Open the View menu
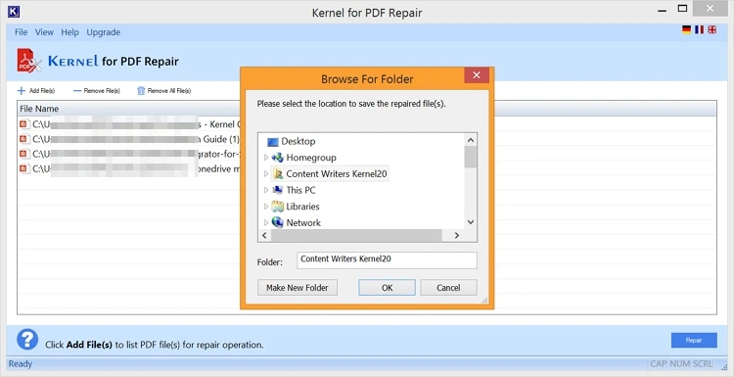 44,32
